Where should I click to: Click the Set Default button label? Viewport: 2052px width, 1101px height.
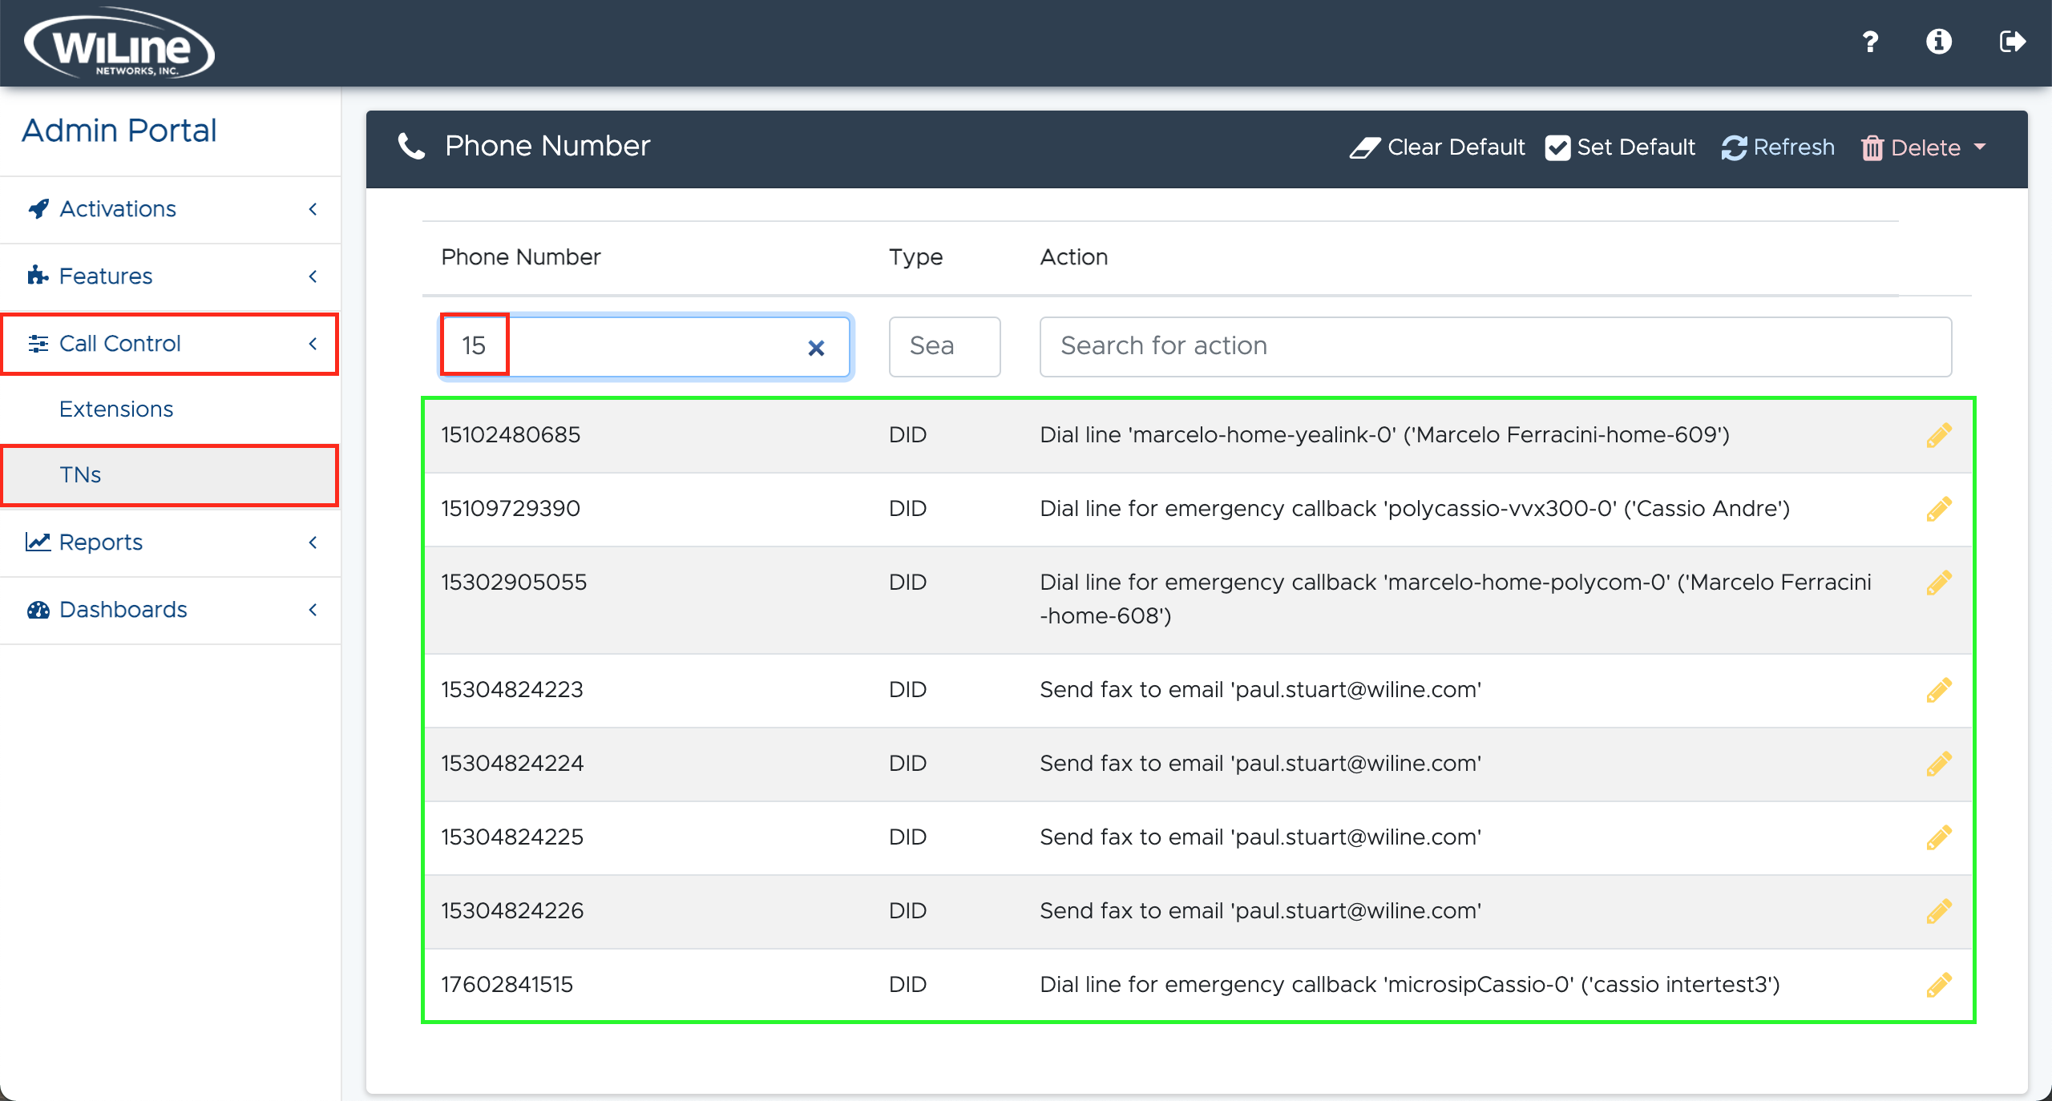tap(1636, 147)
